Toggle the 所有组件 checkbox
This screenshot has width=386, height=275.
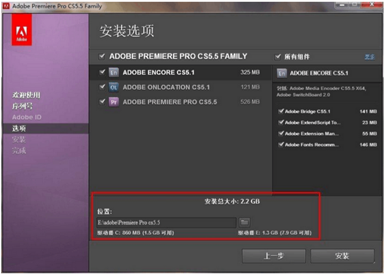[x=277, y=57]
